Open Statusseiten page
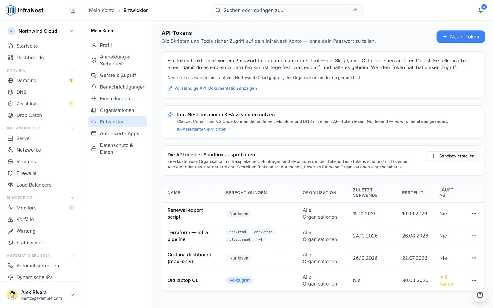This screenshot has height=308, width=493. [x=41, y=243]
